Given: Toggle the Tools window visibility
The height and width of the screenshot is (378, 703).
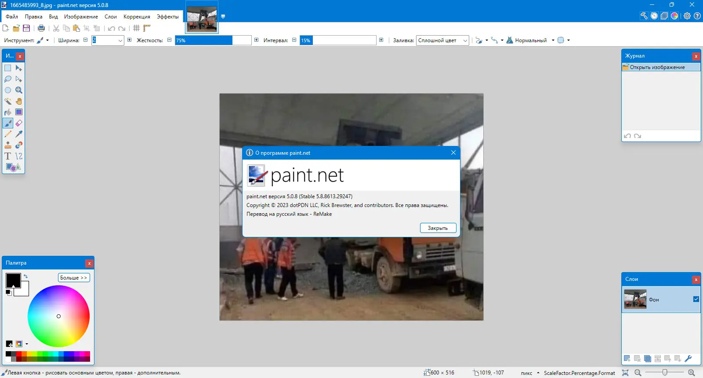Looking at the screenshot, I should point(644,16).
